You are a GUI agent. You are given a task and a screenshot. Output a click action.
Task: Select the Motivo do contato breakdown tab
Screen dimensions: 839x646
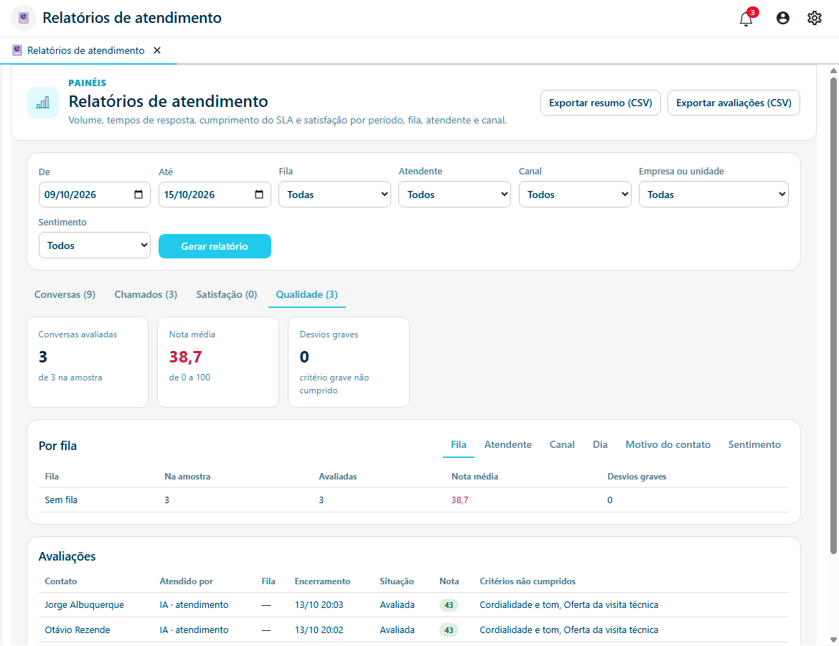click(x=667, y=444)
